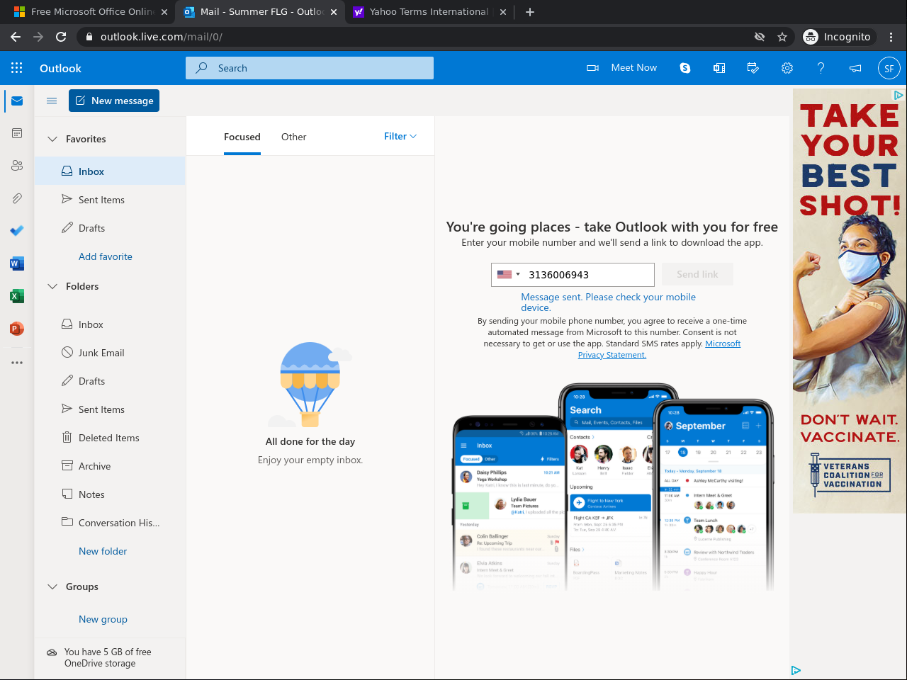The image size is (907, 680).
Task: Launch Word from the left rail
Action: pyautogui.click(x=17, y=263)
